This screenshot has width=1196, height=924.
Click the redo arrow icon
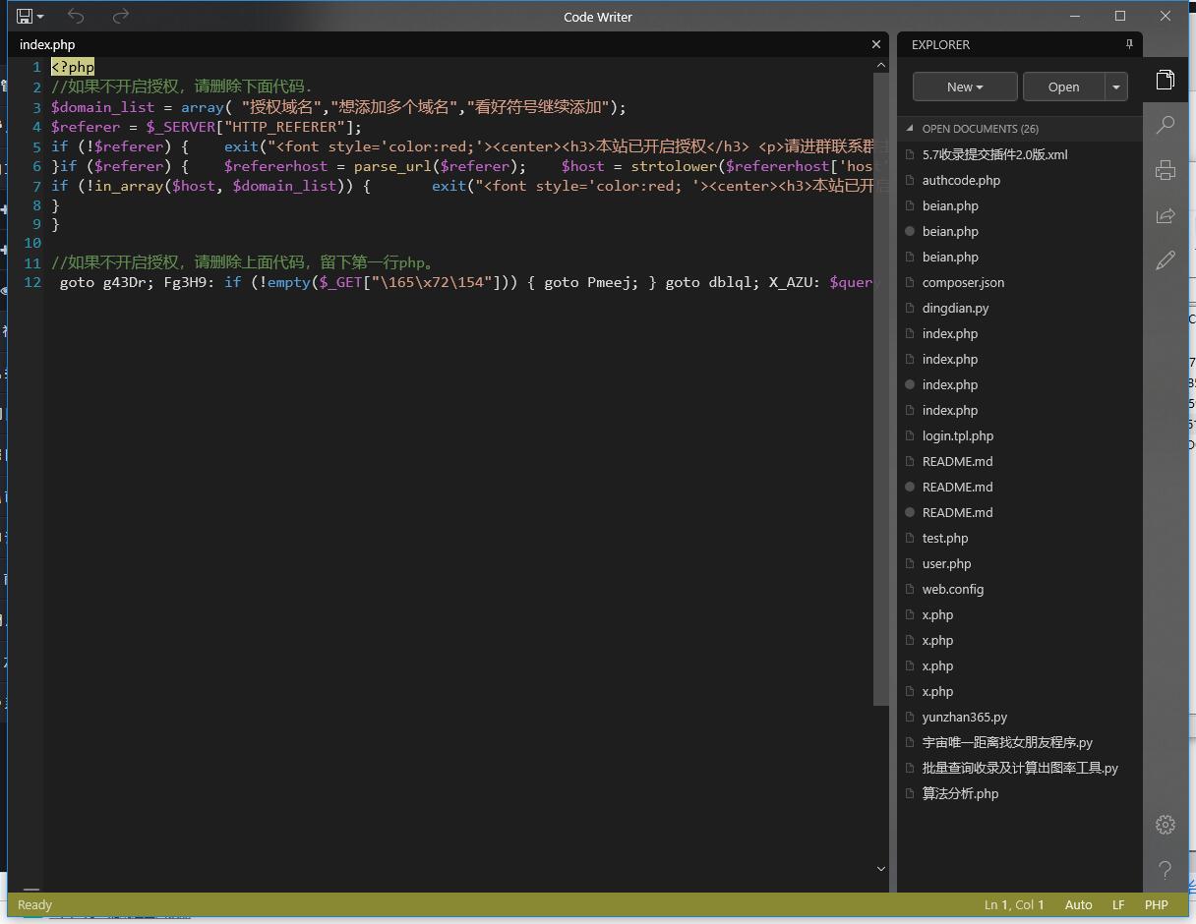point(120,17)
